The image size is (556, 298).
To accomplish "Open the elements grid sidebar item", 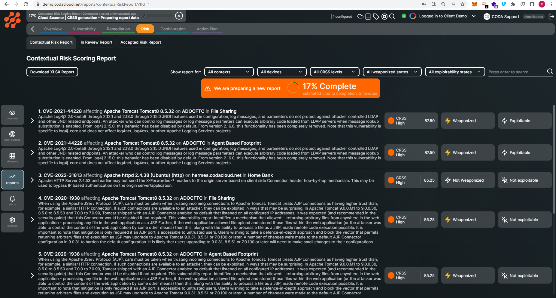I will [12, 158].
